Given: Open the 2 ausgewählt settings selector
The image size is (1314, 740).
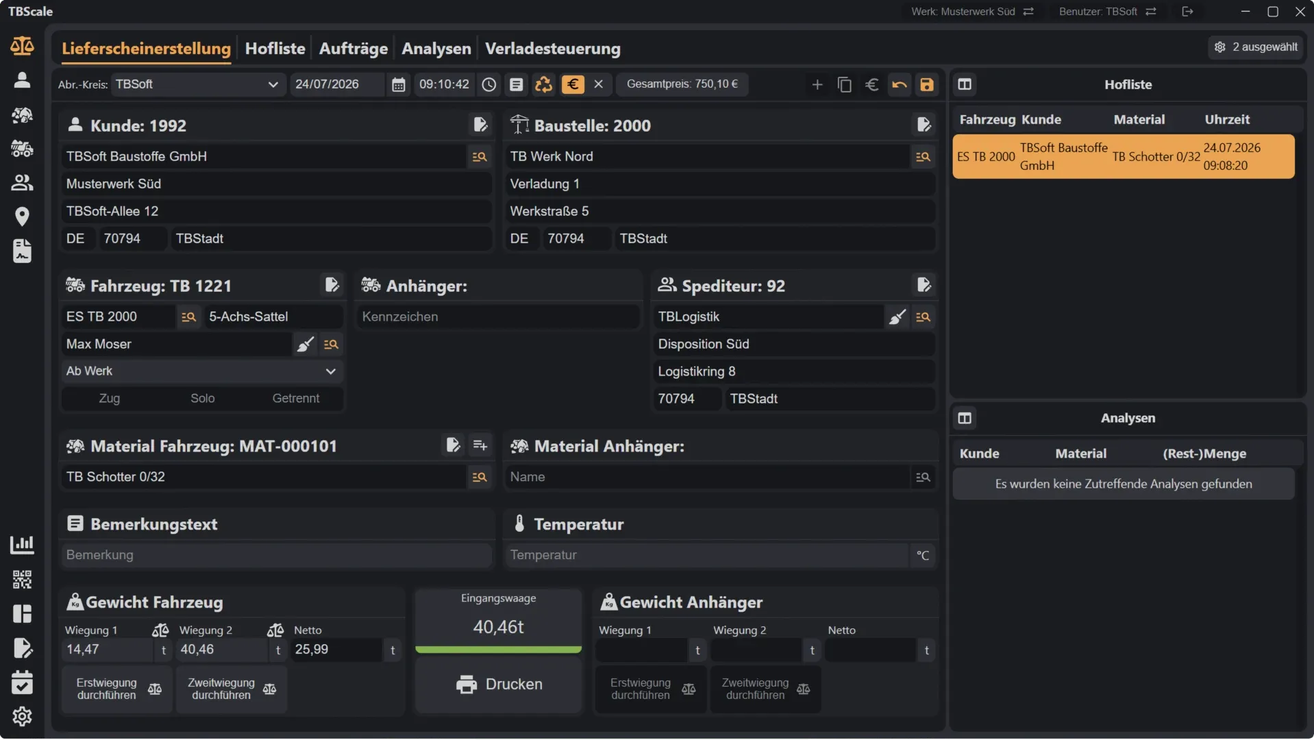Looking at the screenshot, I should tap(1256, 47).
